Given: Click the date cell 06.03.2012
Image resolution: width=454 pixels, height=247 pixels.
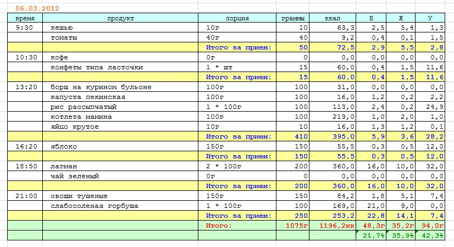Looking at the screenshot, I should 37,9.
